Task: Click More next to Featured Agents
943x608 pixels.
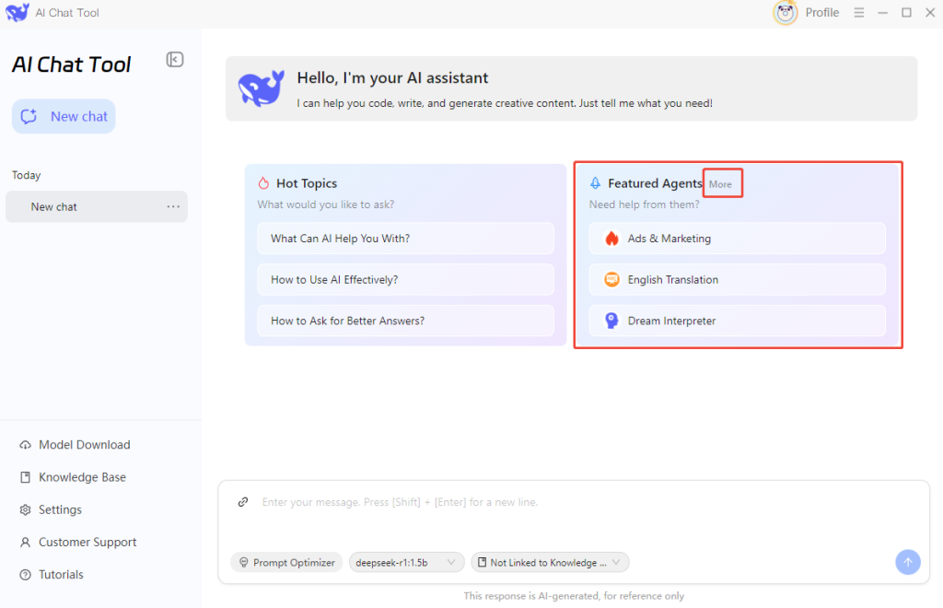Action: pos(721,184)
